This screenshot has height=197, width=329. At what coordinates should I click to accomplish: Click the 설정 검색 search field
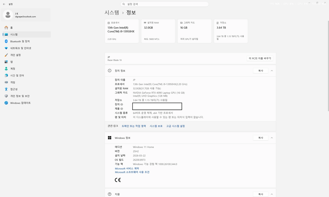164,4
